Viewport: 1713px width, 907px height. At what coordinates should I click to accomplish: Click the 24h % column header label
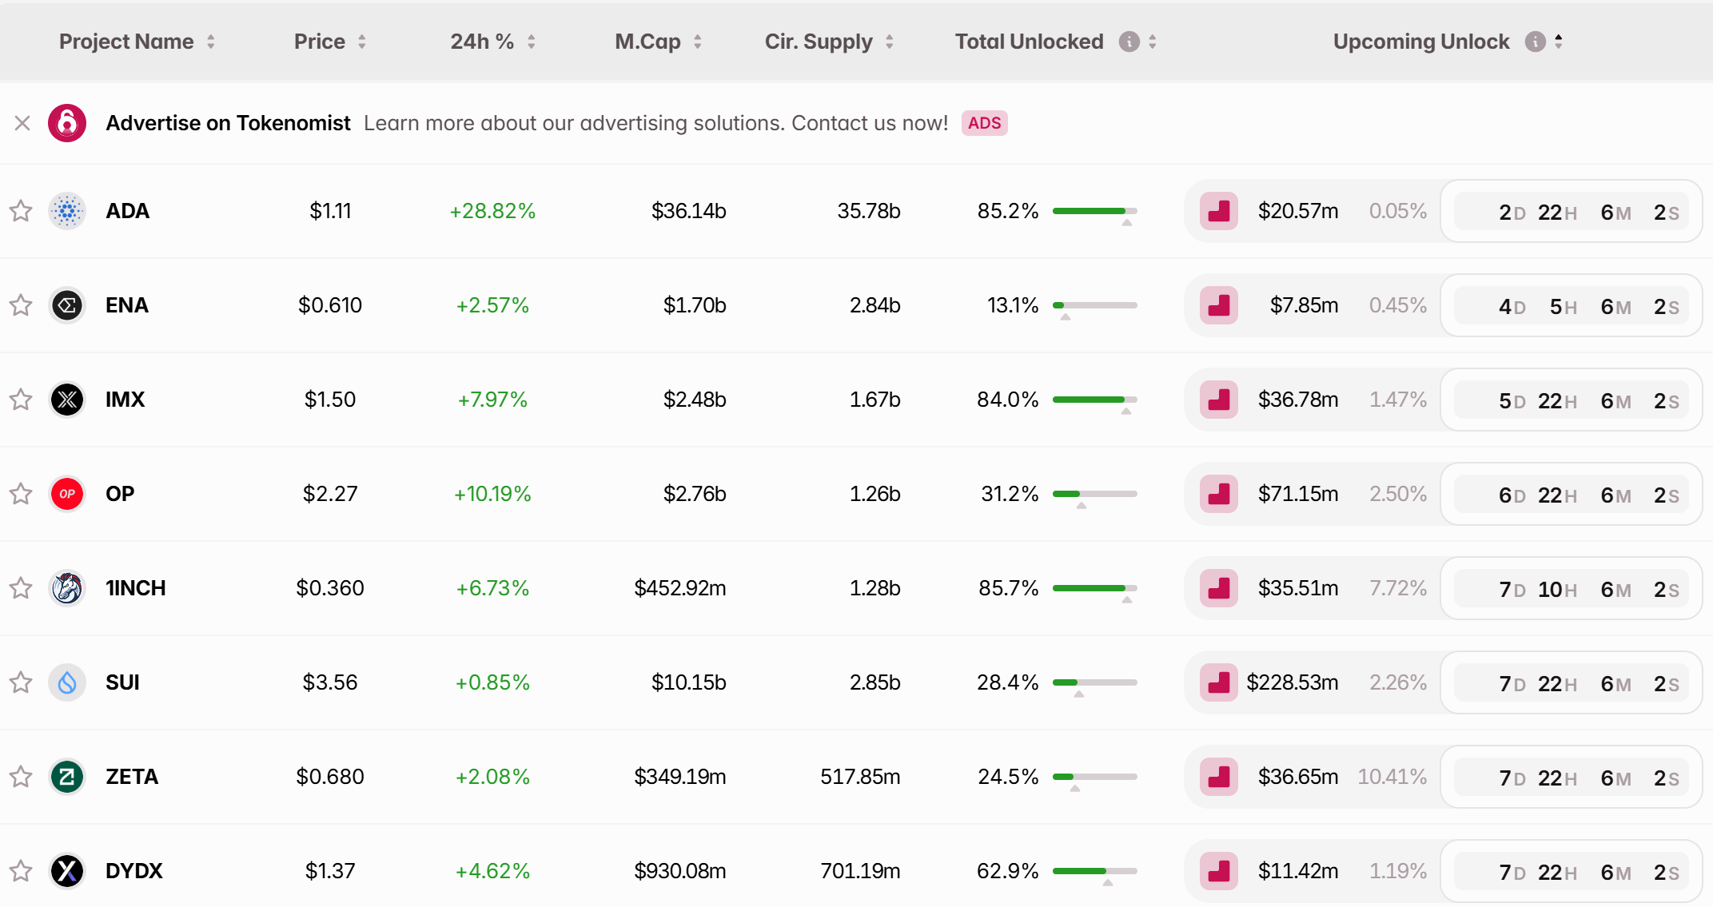pyautogui.click(x=482, y=42)
